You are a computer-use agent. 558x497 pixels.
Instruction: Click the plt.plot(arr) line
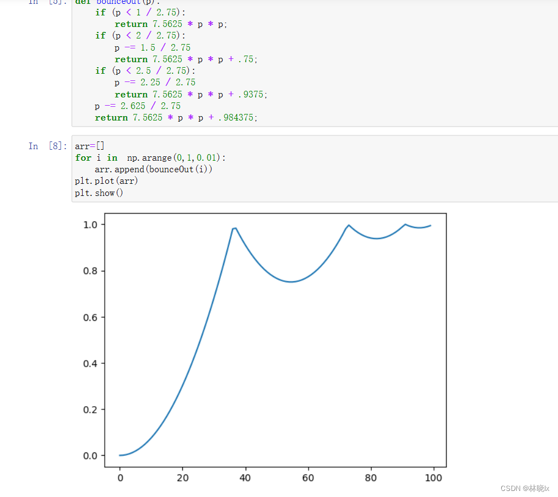[x=106, y=181]
